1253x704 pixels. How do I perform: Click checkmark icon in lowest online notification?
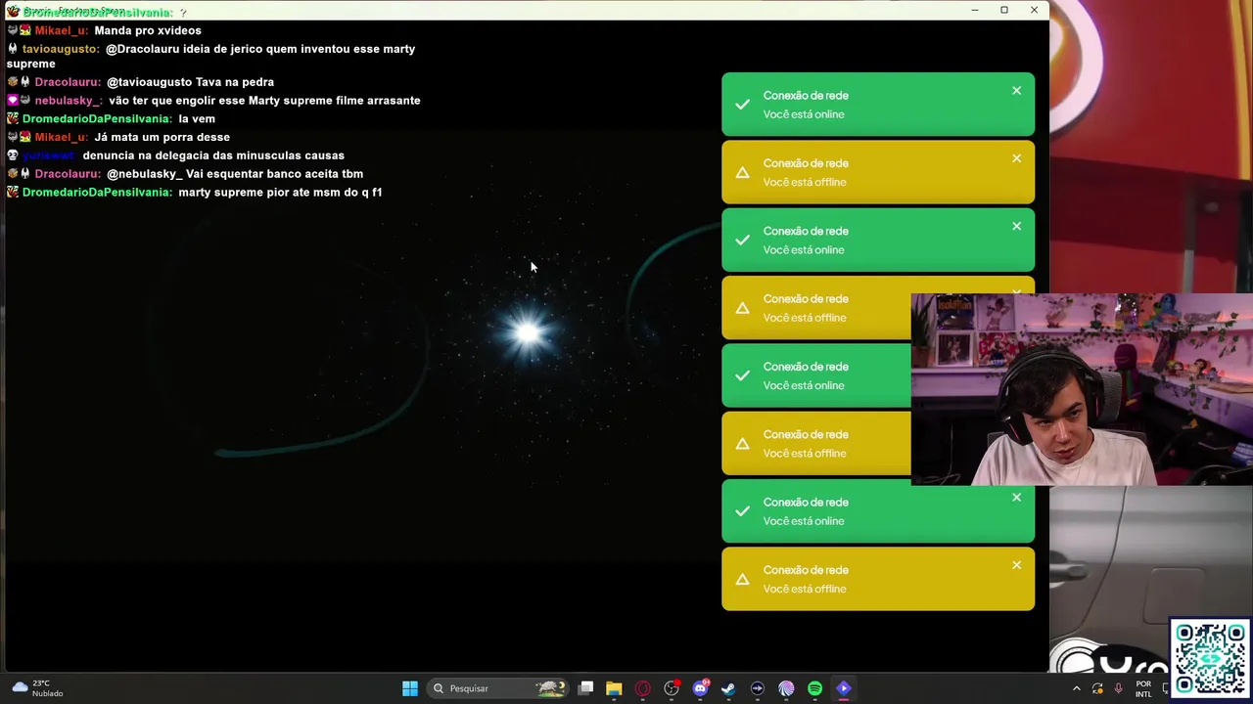pos(742,511)
